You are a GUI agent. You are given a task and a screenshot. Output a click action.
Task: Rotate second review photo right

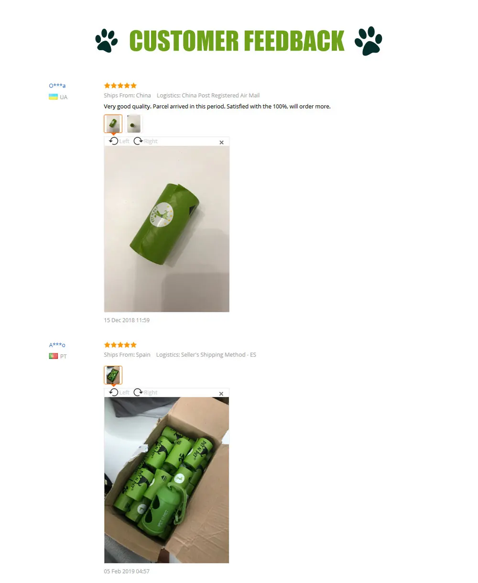pyautogui.click(x=145, y=392)
